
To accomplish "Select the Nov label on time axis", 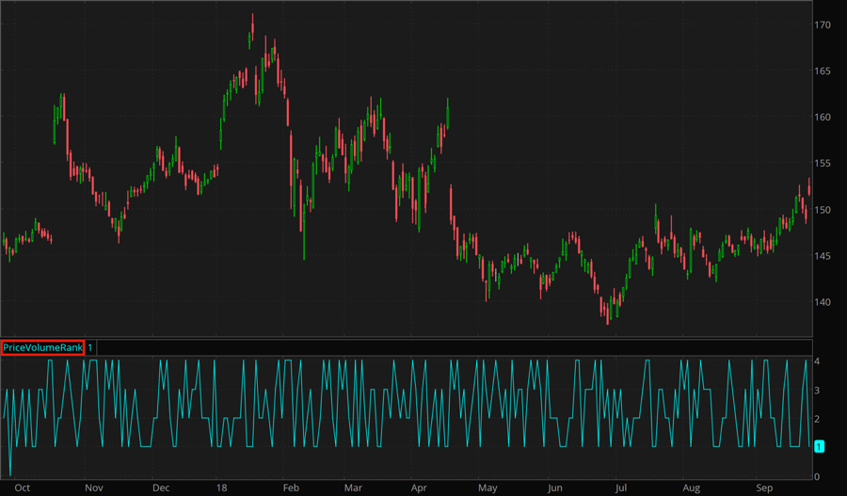I will pyautogui.click(x=92, y=488).
